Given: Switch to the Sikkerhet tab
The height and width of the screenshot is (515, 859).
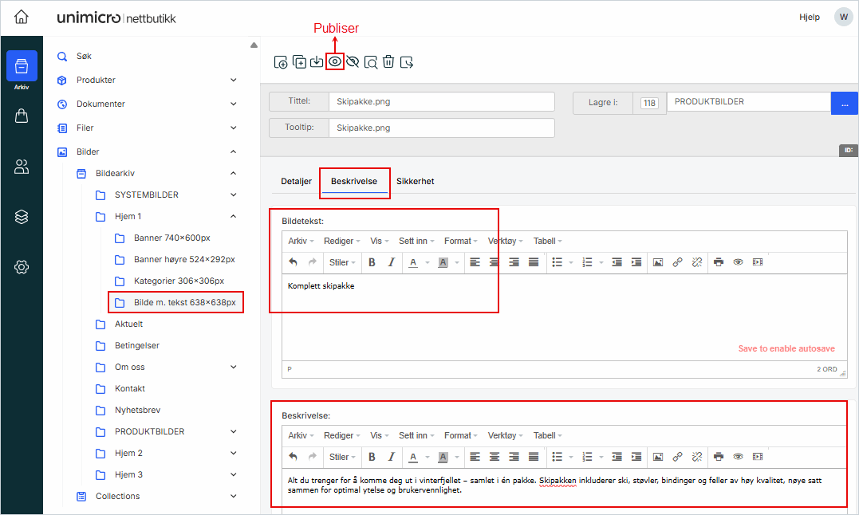Looking at the screenshot, I should point(415,181).
